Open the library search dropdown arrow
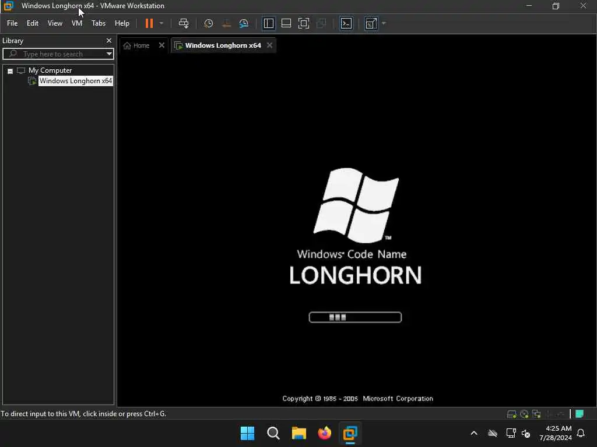 (109, 54)
